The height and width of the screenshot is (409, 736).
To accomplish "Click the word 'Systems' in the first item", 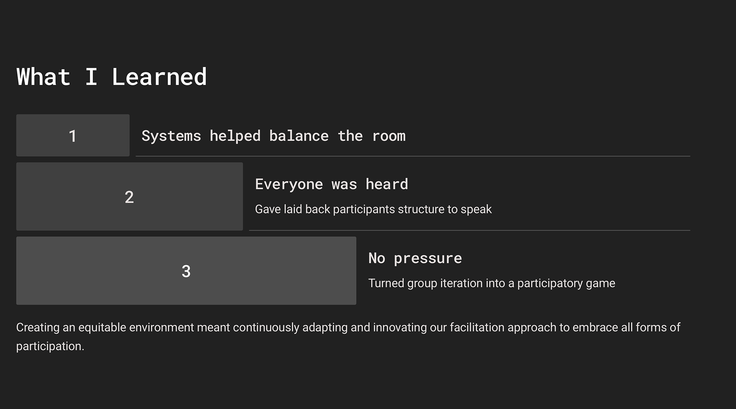I will tap(171, 136).
